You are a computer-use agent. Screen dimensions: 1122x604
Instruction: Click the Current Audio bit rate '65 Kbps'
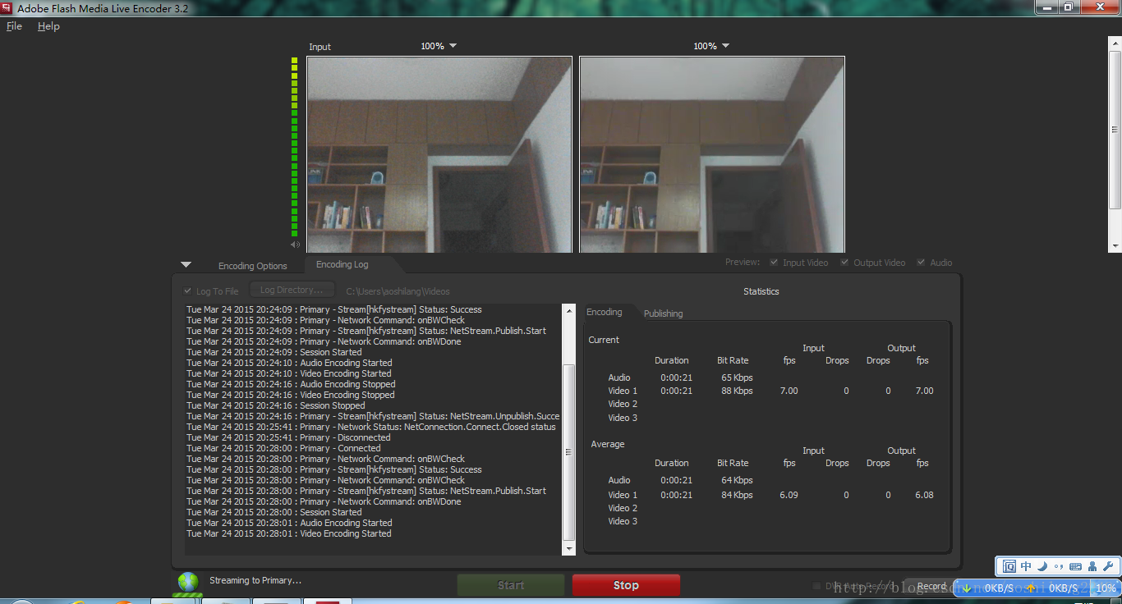(737, 377)
